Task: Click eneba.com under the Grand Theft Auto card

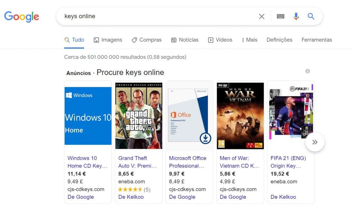Action: coord(132,182)
